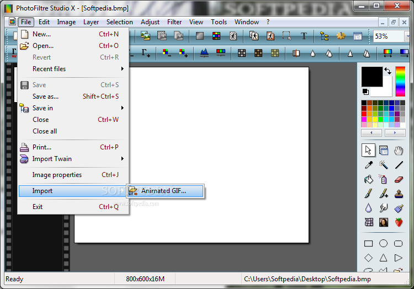
Task: Open the zoom percentage dropdown arrow
Action: pyautogui.click(x=407, y=36)
